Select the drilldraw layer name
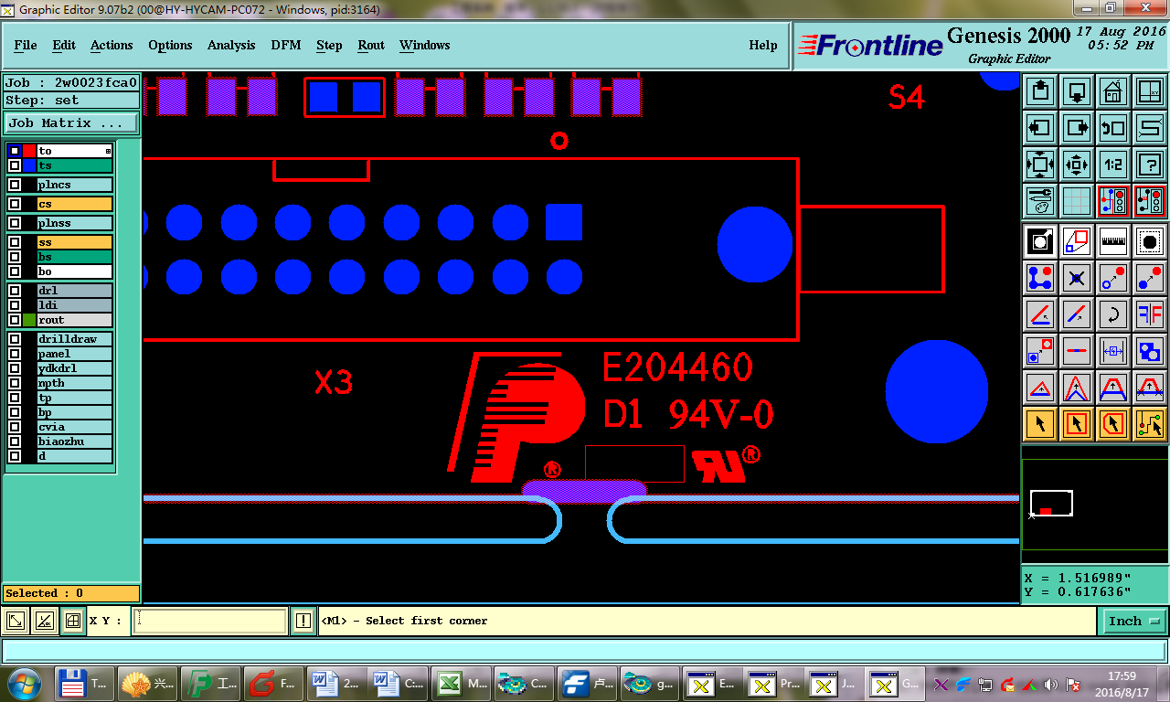 (x=74, y=339)
